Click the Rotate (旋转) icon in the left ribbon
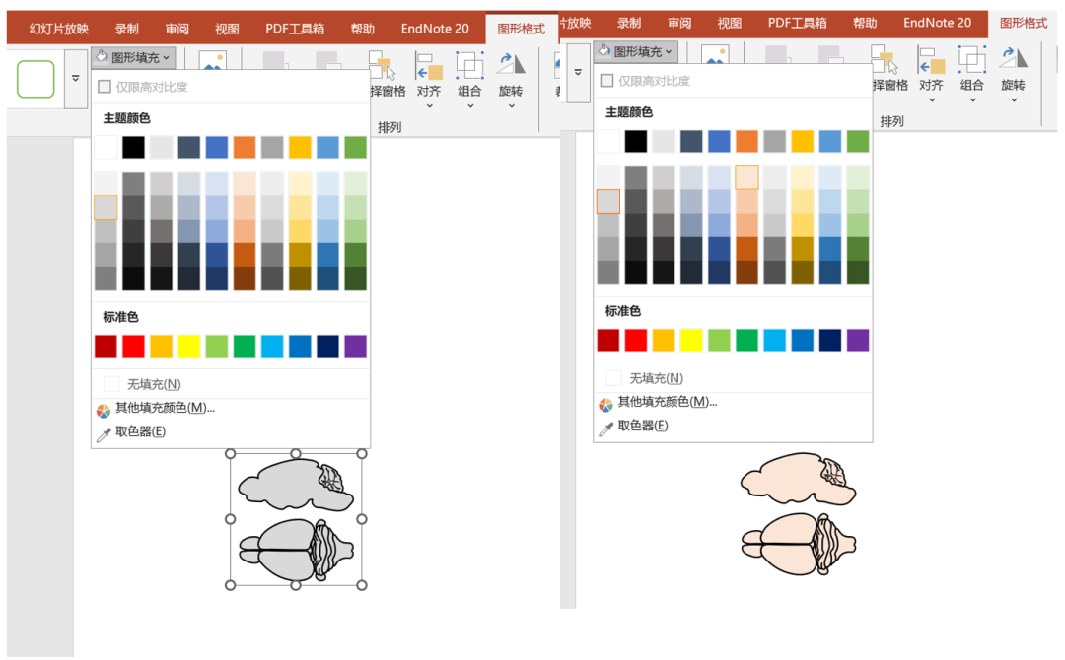This screenshot has height=660, width=1065. coord(510,65)
